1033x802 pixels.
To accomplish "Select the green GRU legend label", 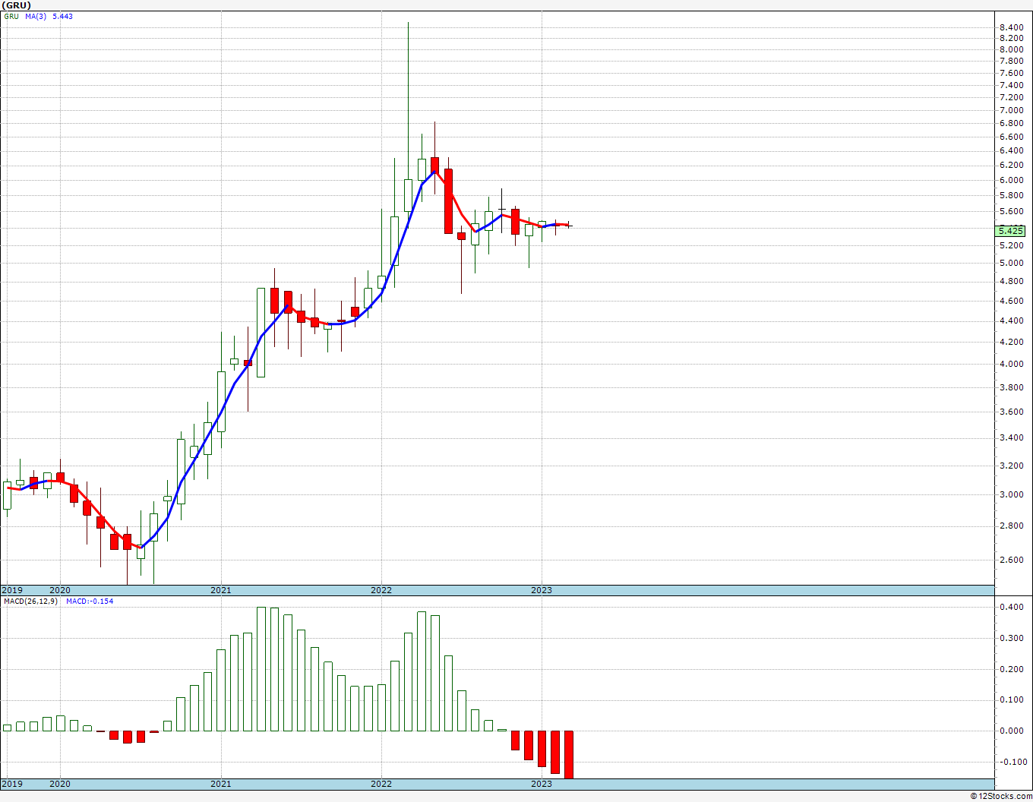I will [x=11, y=16].
